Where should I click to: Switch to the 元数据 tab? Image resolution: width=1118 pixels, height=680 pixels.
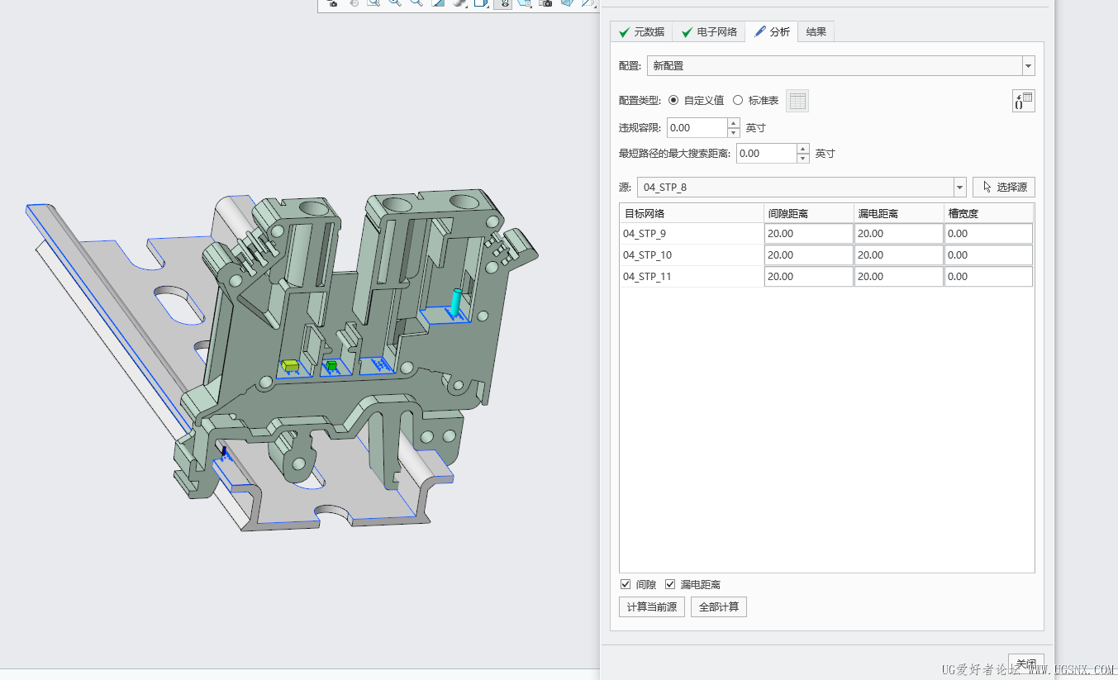tap(641, 32)
